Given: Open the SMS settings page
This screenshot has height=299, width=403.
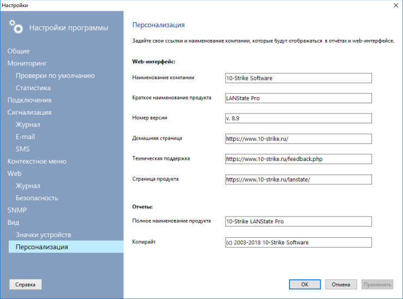Looking at the screenshot, I should click(22, 149).
